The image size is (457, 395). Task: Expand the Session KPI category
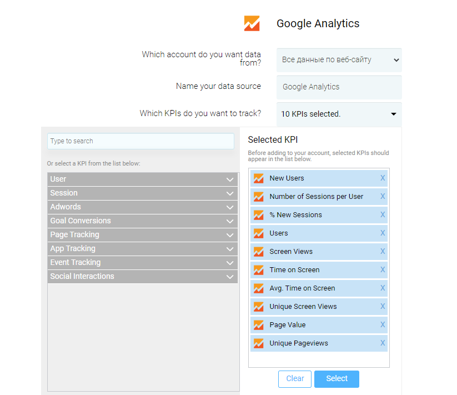pyautogui.click(x=143, y=193)
